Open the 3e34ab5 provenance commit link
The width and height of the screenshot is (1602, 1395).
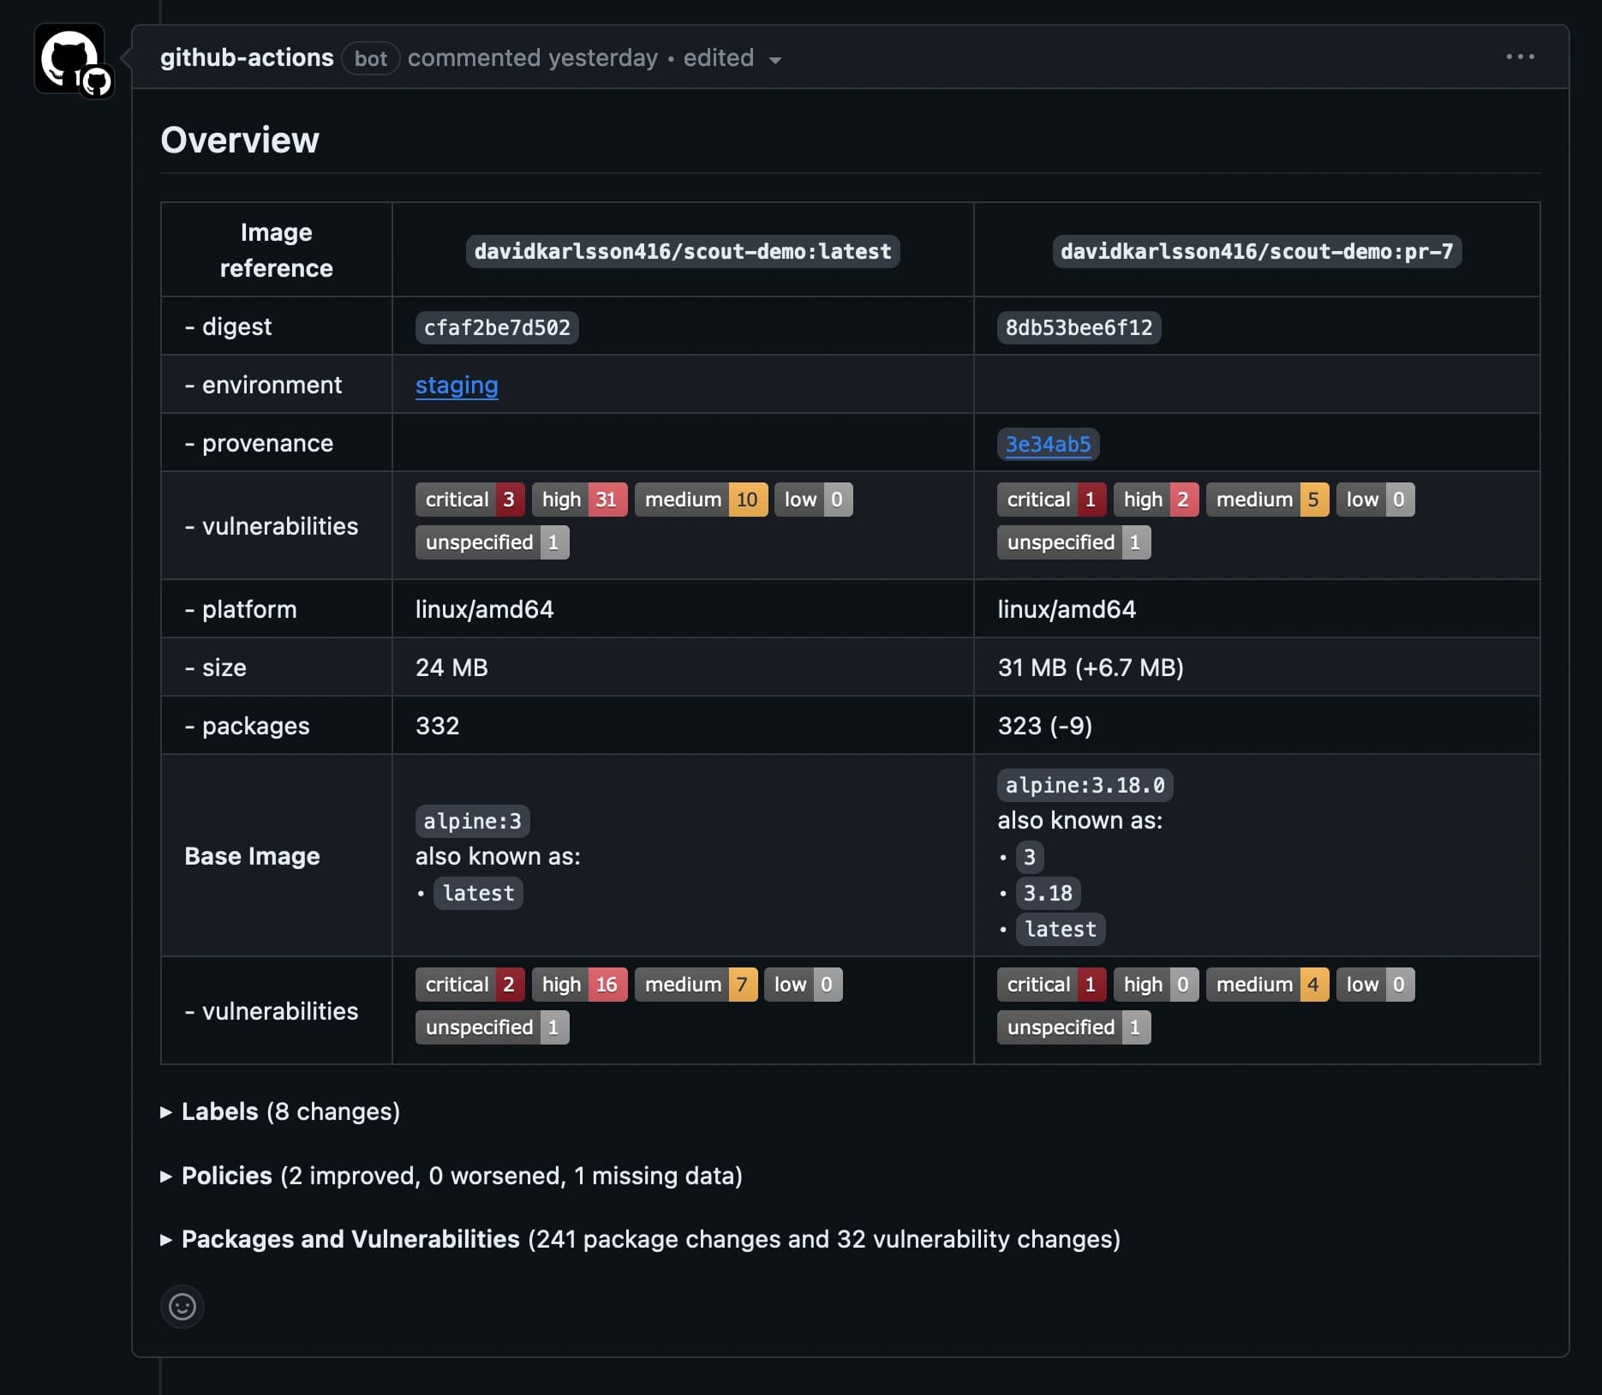(1048, 444)
